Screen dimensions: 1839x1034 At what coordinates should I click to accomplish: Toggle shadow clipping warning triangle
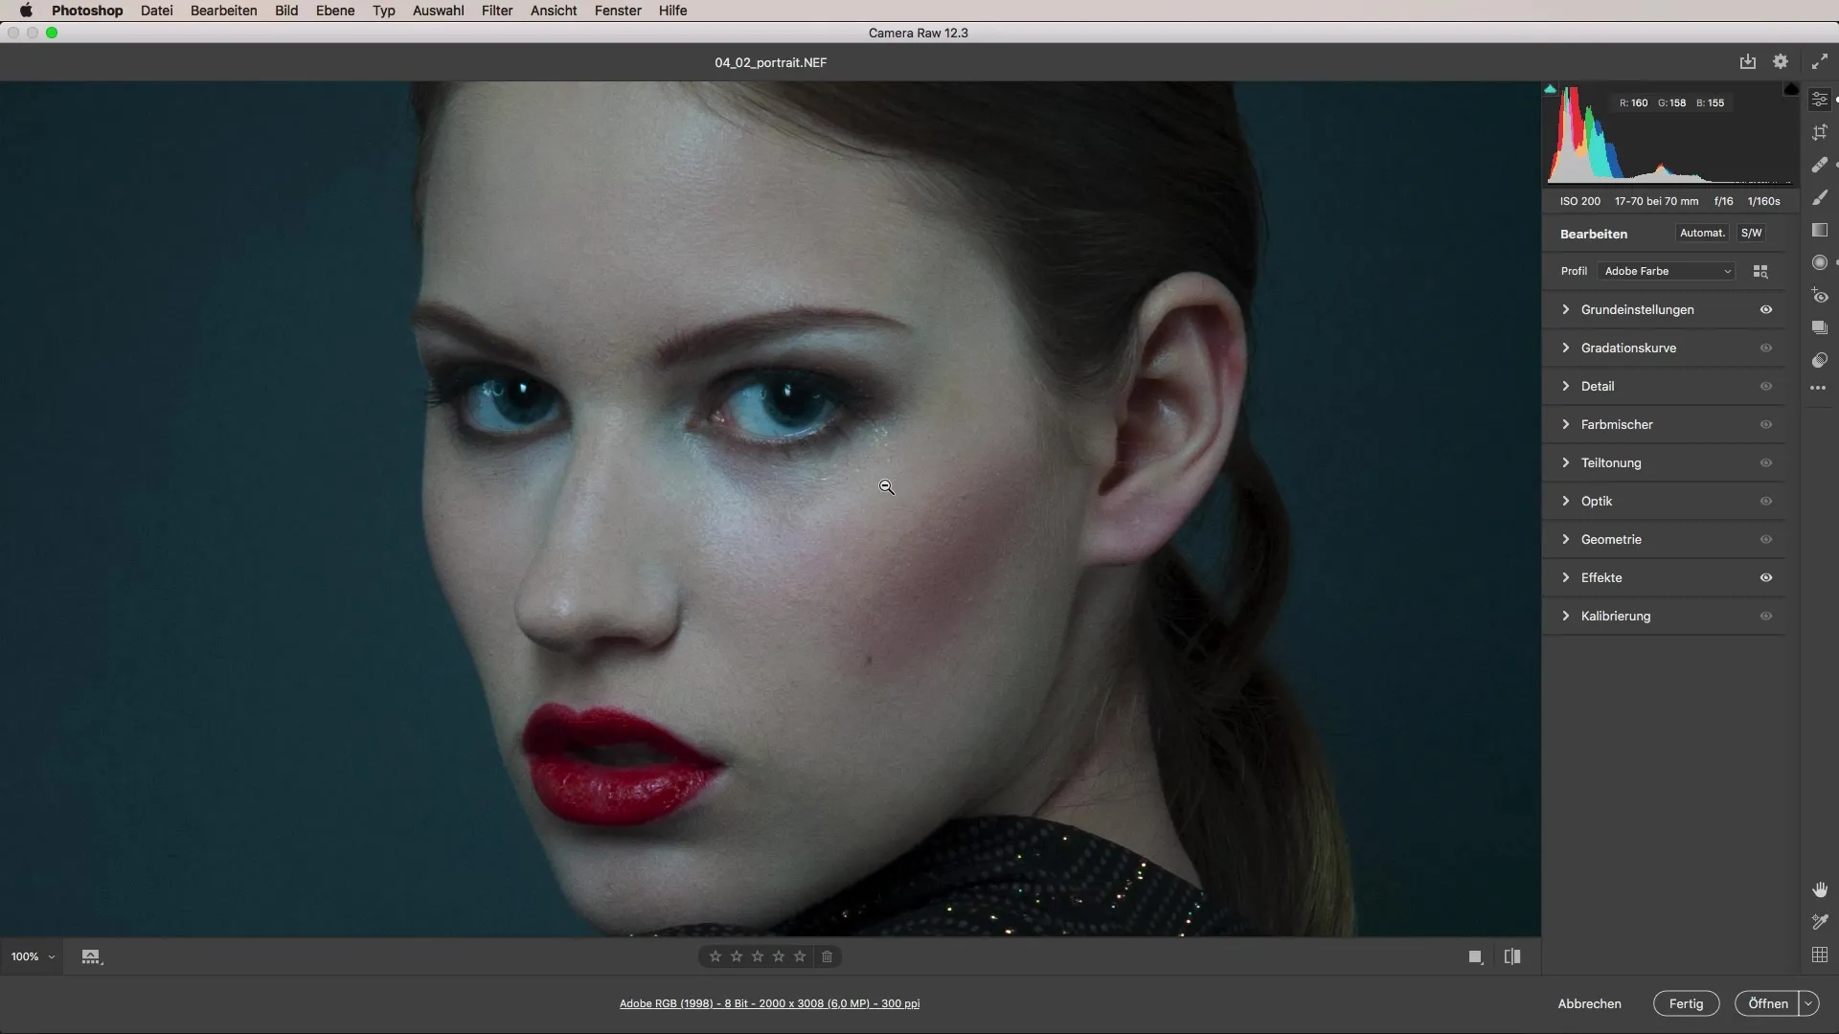point(1551,89)
